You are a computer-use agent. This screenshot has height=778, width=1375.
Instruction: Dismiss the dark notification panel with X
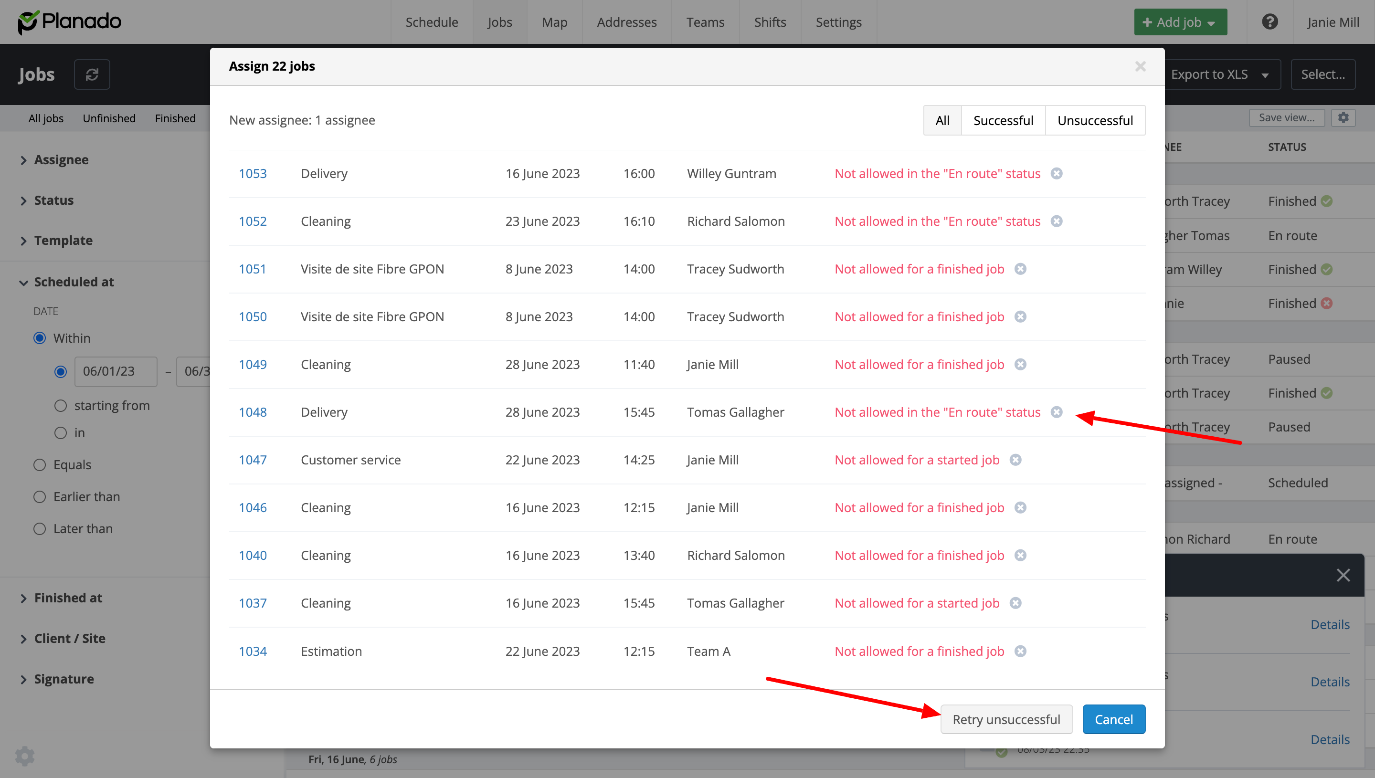(x=1343, y=575)
